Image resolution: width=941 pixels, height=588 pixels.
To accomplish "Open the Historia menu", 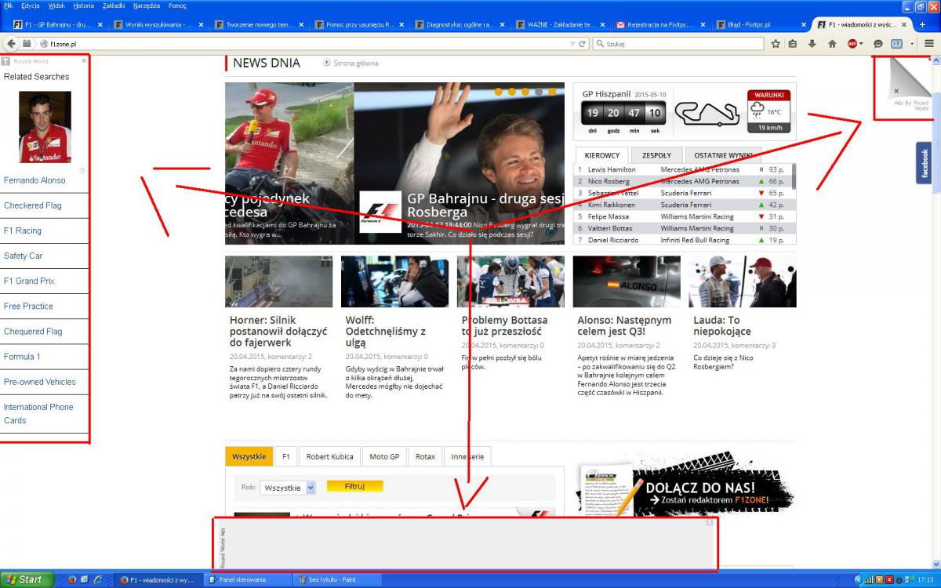I will click(x=83, y=5).
